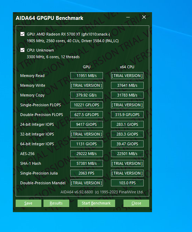
Task: Select GPU 64-bit Integer value 1131 GIOPS
Action: pos(87,144)
